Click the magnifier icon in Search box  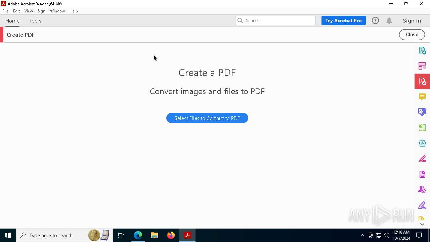pos(240,21)
